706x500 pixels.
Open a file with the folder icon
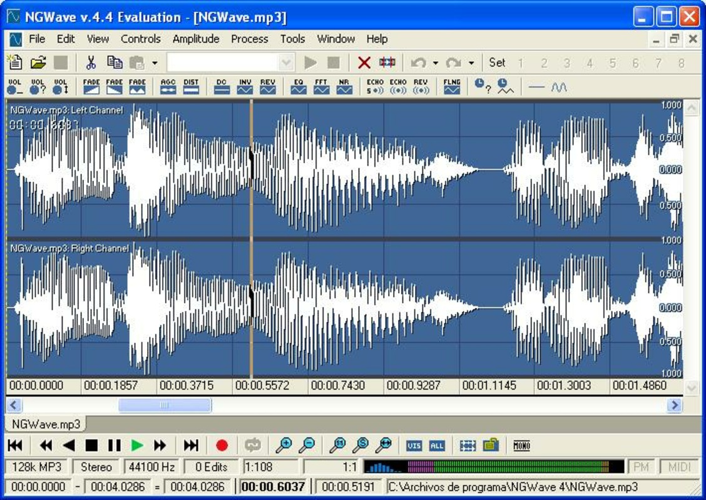[38, 62]
